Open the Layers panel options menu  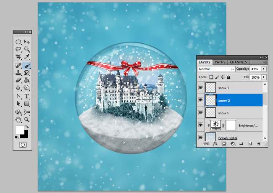[x=265, y=62]
